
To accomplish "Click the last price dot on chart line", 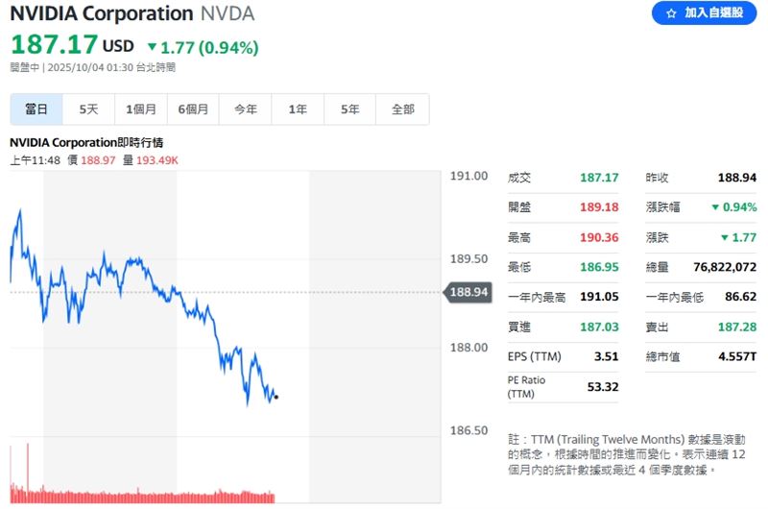I will 276,396.
